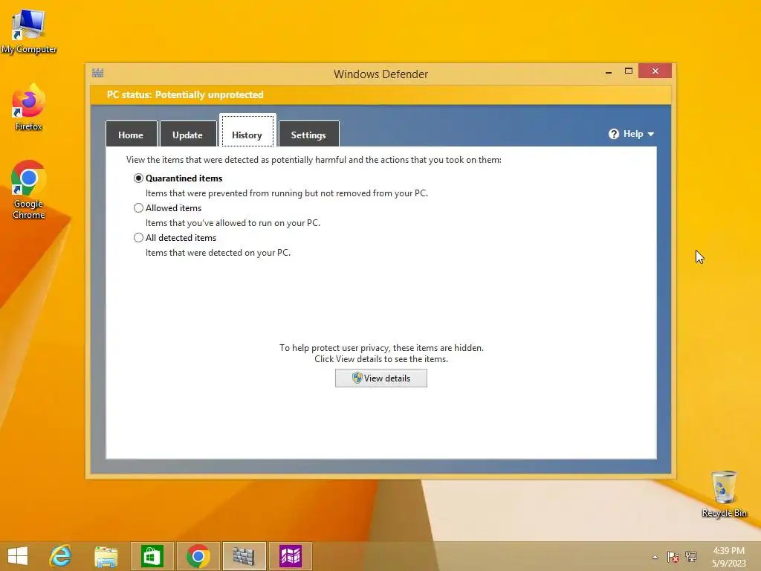The image size is (761, 571).
Task: Close the Windows Defender window
Action: point(655,71)
